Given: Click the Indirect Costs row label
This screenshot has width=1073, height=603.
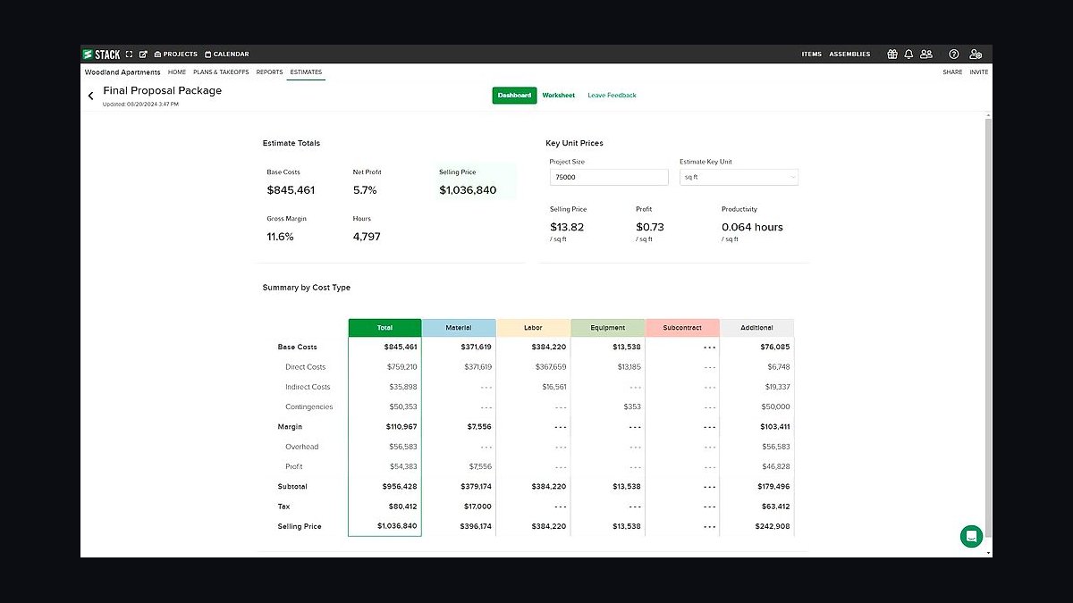Looking at the screenshot, I should [x=308, y=387].
